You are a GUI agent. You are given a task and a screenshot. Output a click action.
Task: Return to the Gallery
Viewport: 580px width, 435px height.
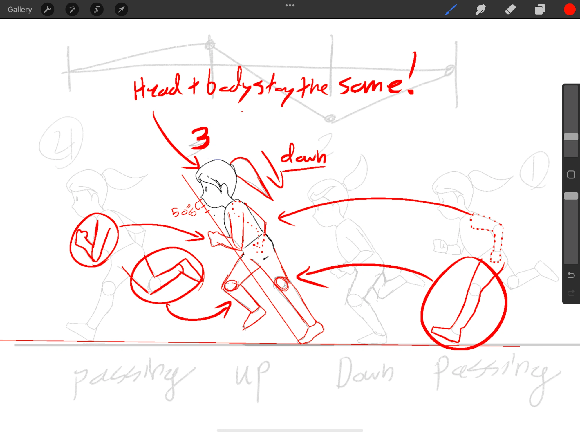(20, 10)
